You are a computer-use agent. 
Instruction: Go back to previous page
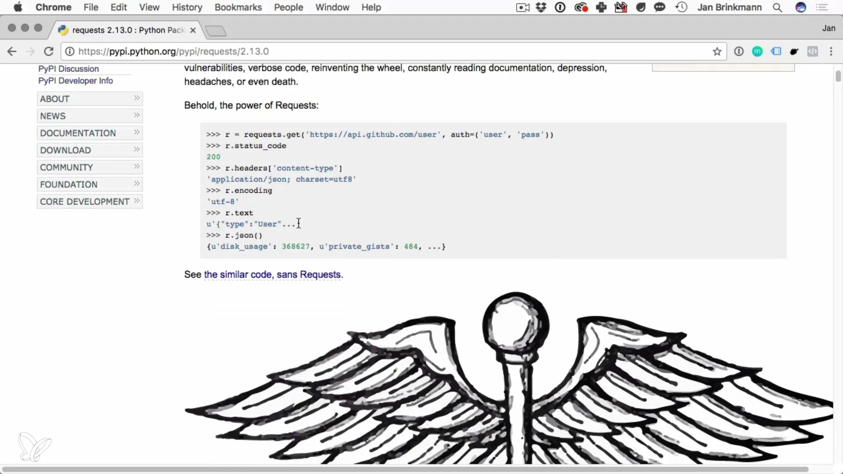(12, 51)
